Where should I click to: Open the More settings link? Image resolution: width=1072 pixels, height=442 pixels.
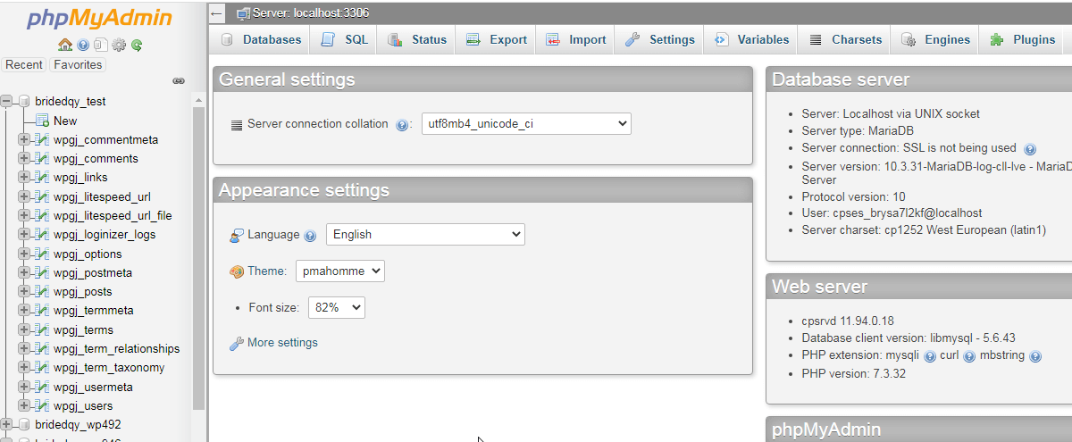coord(282,343)
